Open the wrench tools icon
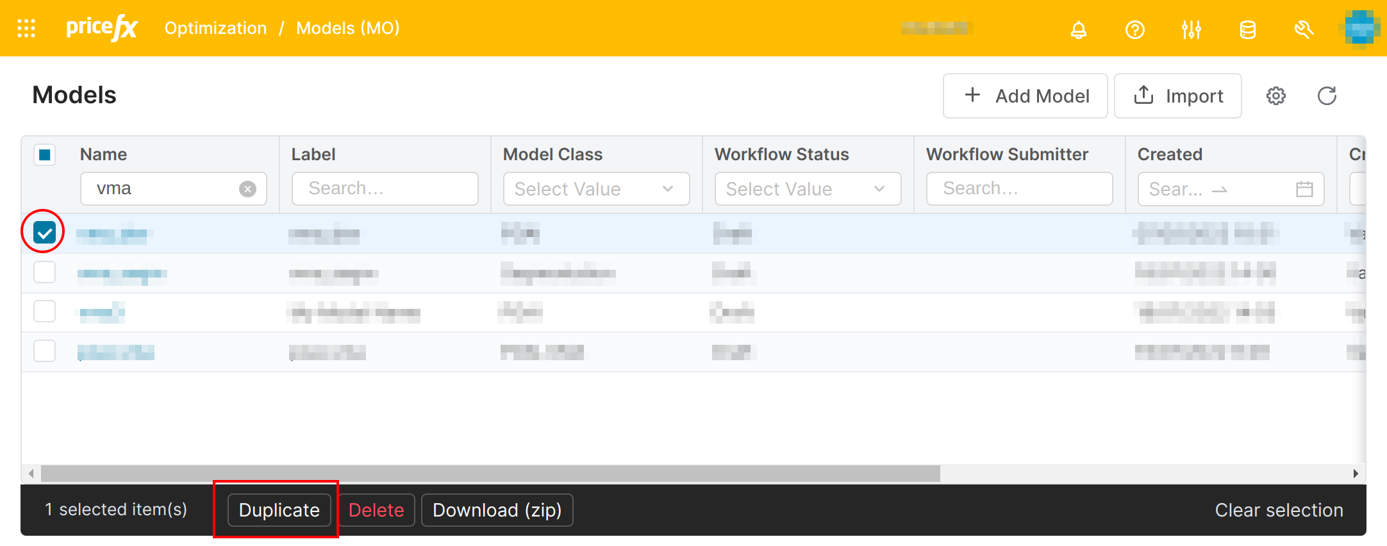Screen dimensions: 1387x546 point(1303,29)
